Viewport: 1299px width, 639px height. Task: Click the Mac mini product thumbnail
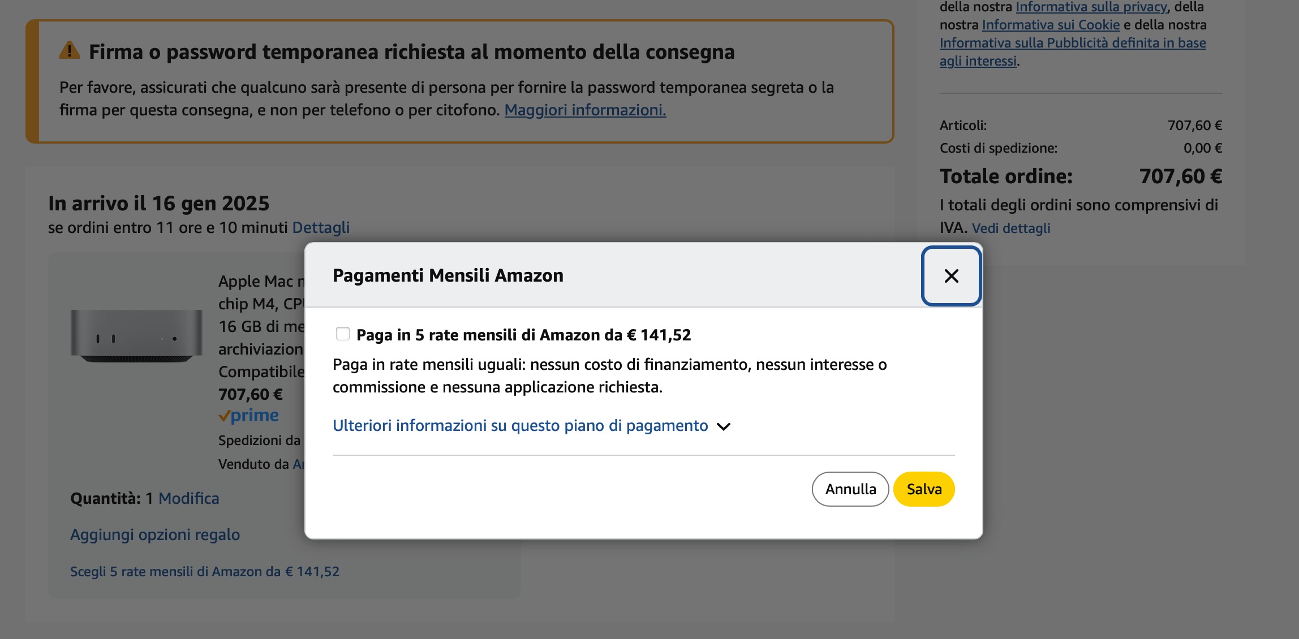point(136,336)
